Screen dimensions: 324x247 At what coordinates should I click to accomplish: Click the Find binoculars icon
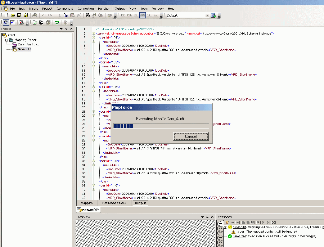pos(88,15)
